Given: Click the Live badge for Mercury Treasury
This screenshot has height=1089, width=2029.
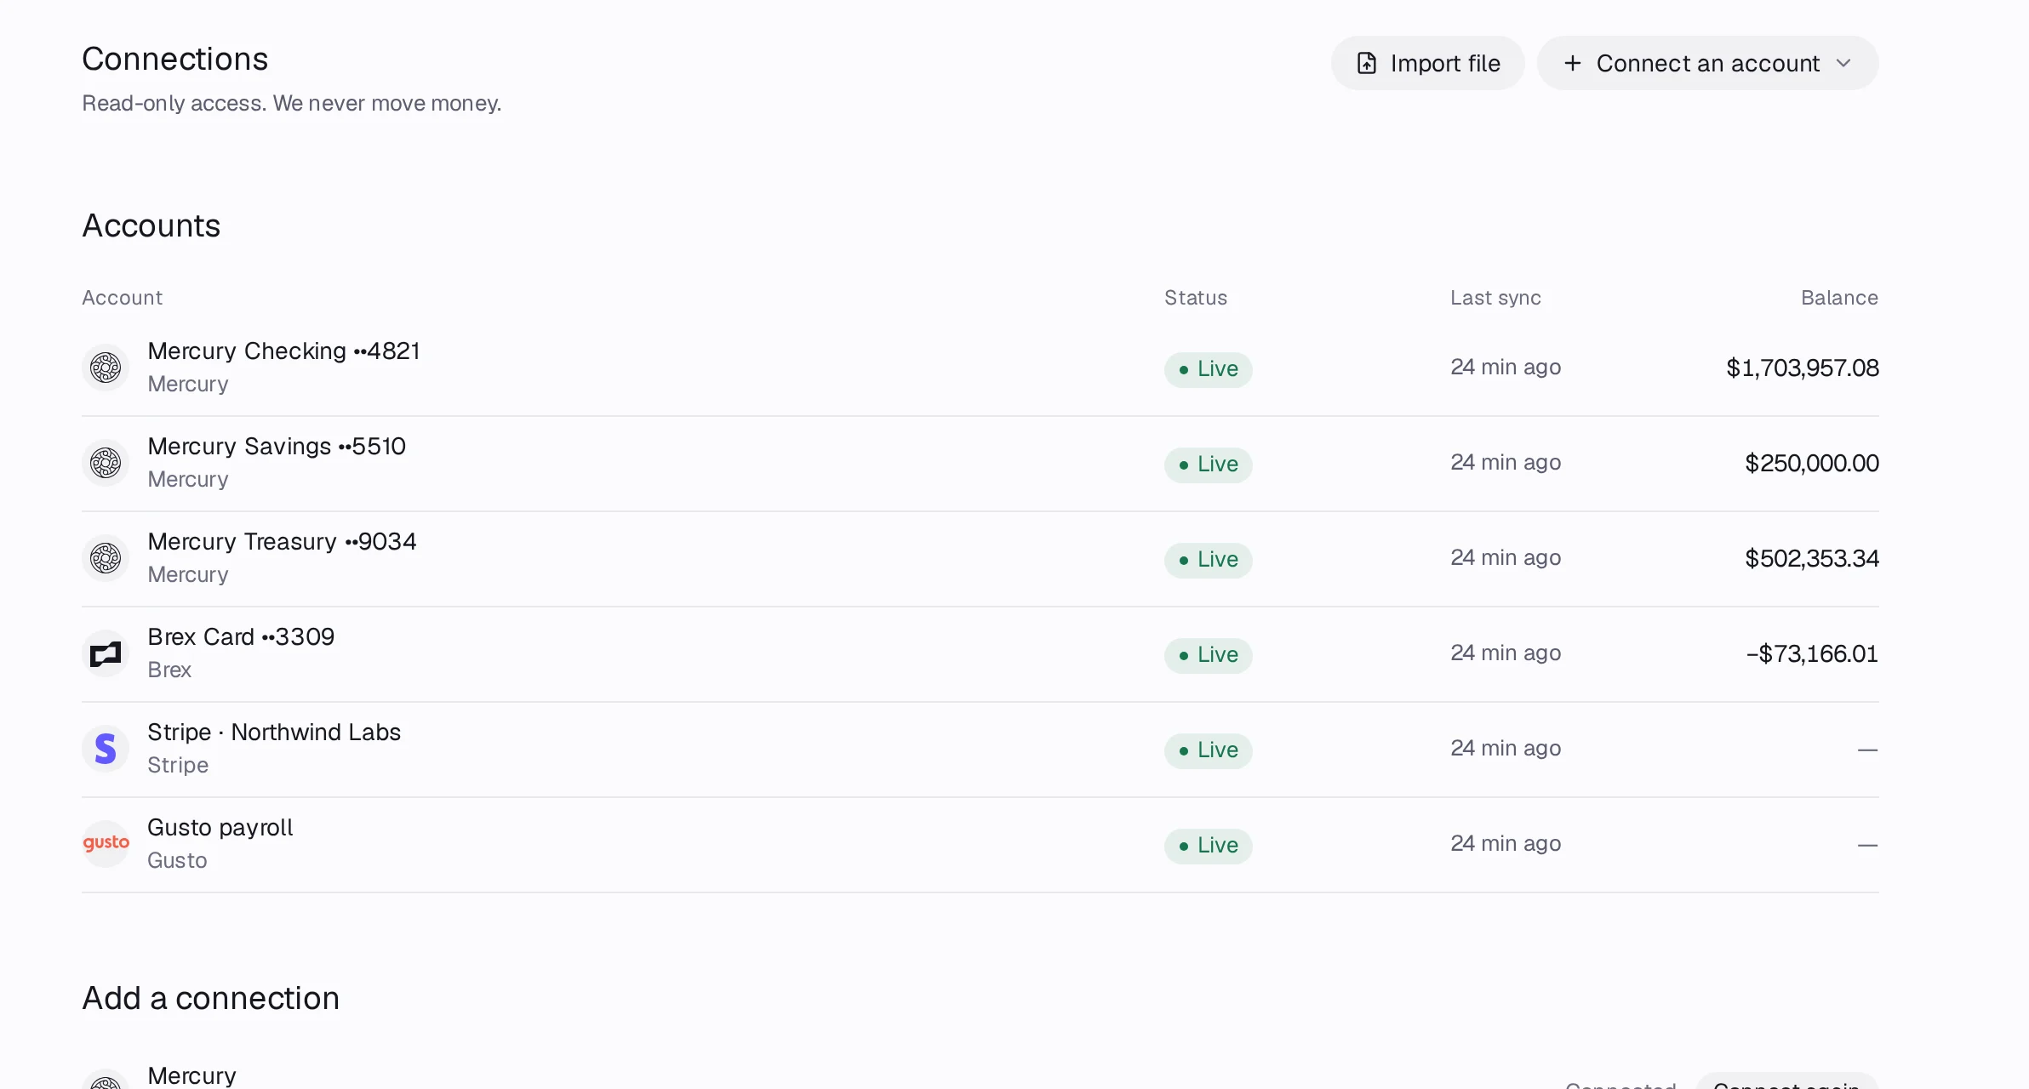Looking at the screenshot, I should [x=1208, y=560].
